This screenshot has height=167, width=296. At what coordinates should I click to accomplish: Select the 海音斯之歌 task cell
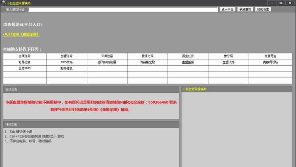tap(147, 62)
